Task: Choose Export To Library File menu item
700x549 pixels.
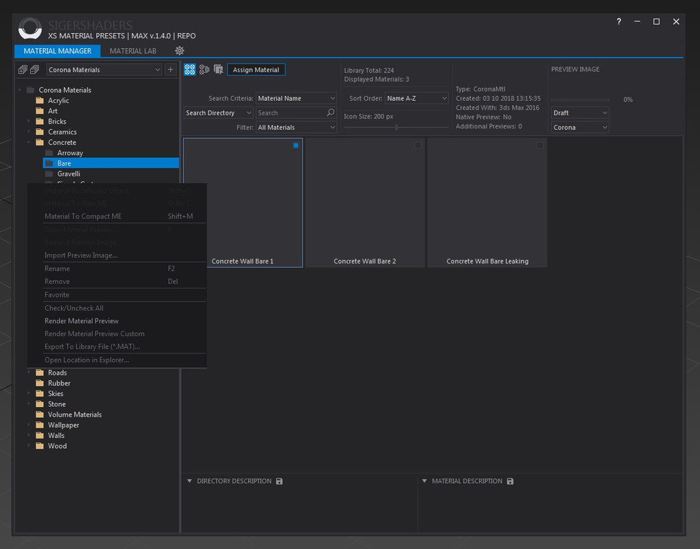Action: [x=117, y=347]
